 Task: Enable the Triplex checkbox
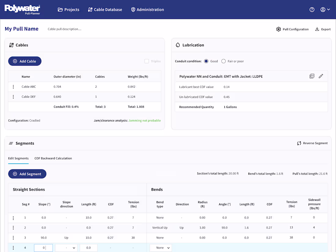point(147,61)
